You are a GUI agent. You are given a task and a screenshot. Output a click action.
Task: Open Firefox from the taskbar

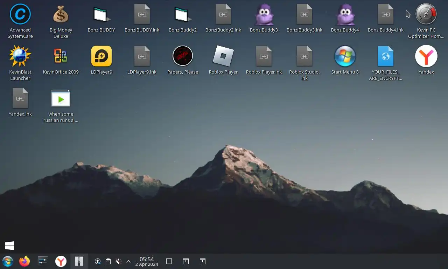click(x=24, y=261)
